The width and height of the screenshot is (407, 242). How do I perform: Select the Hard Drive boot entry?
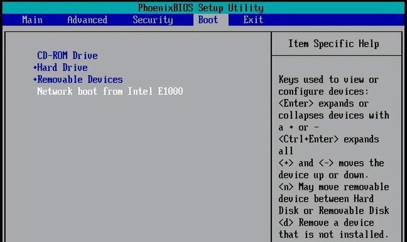(x=62, y=68)
